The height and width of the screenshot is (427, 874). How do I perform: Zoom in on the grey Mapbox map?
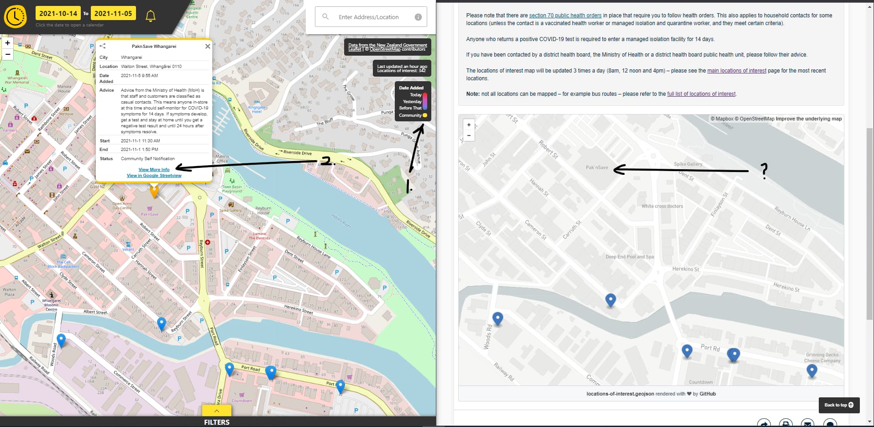tap(469, 125)
